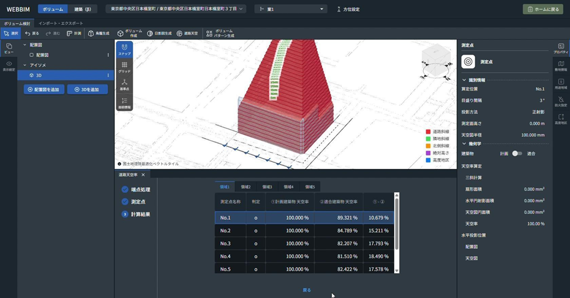Viewport: 570px width, 298px height.
Task: Toggle the 建築物 計画/適合 switch
Action: point(517,154)
